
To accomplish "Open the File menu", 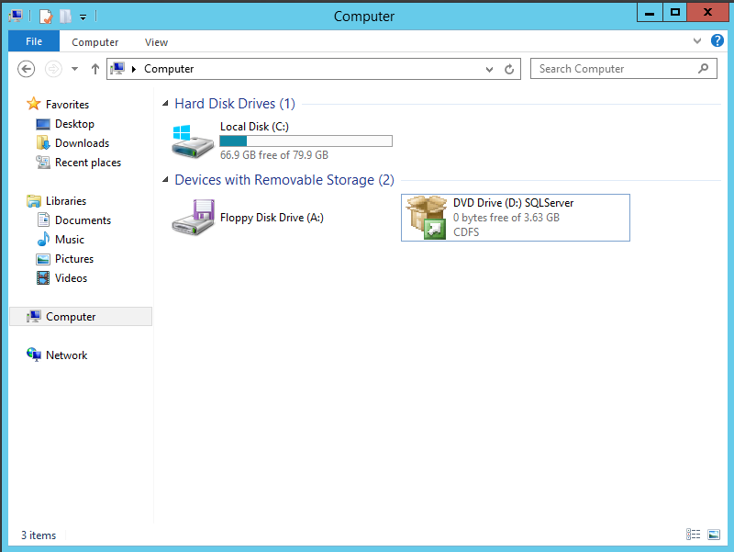I will point(33,41).
